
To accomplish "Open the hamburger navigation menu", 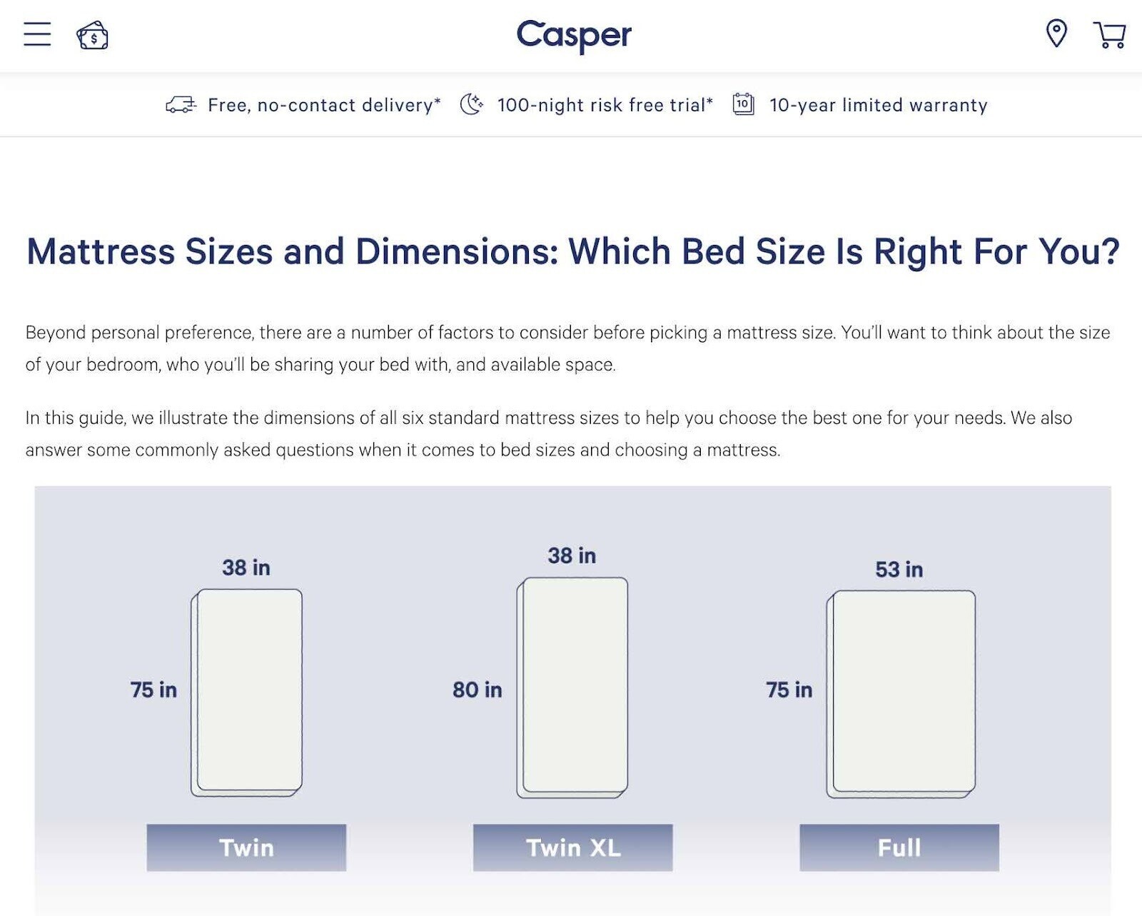I will (37, 34).
